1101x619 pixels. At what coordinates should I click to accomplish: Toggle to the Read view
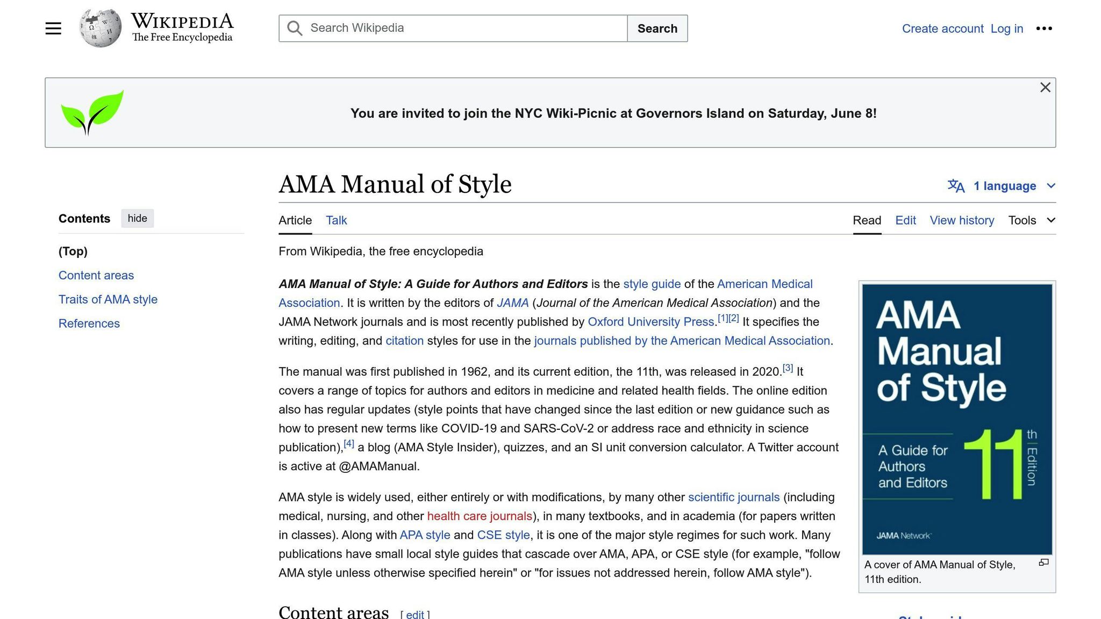click(x=867, y=220)
